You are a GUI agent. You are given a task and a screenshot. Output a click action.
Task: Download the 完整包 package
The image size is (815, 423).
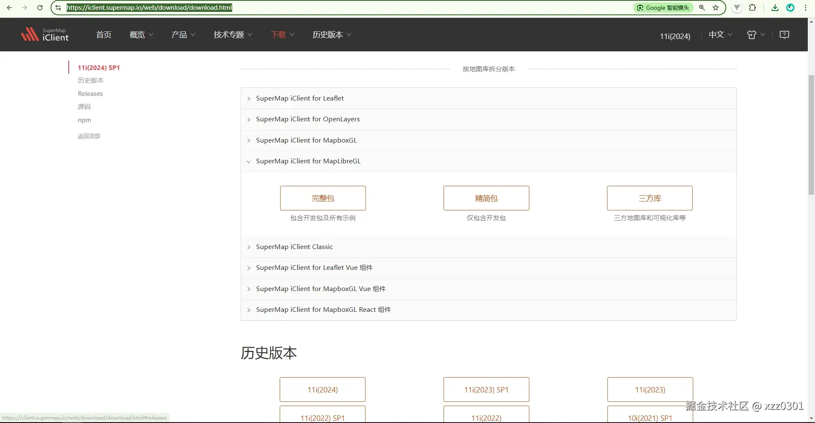point(323,198)
